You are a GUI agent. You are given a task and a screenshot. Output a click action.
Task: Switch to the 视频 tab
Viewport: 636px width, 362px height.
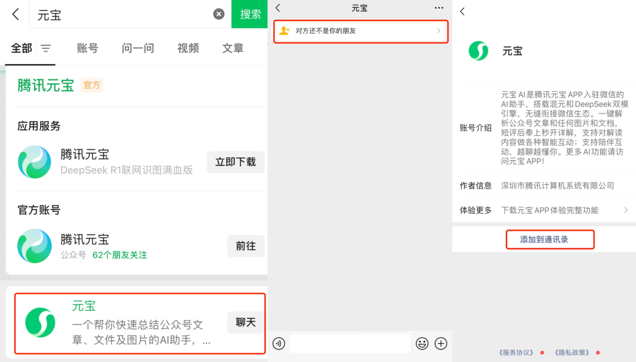[x=188, y=48]
